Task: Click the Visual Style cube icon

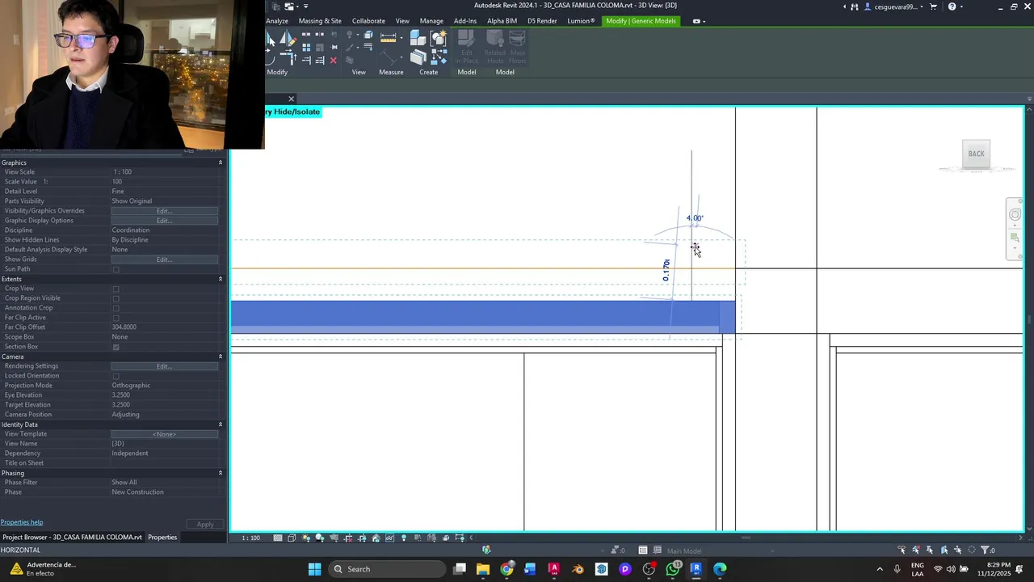Action: (x=292, y=538)
